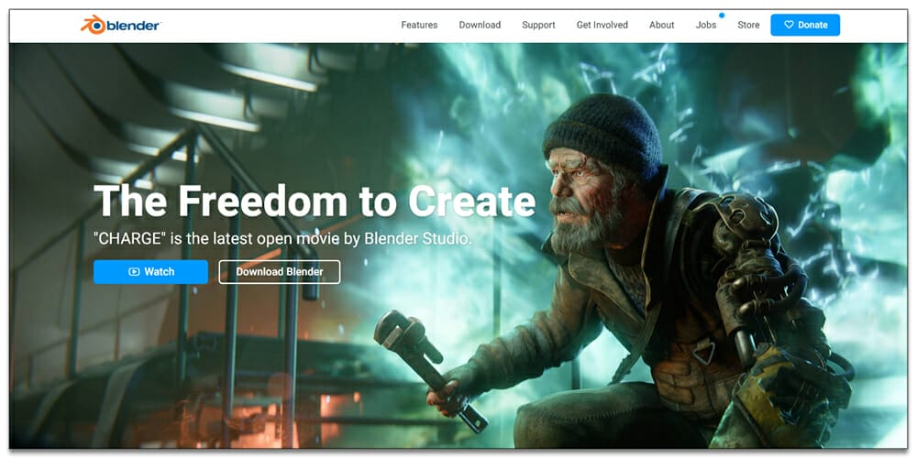Open the Jobs navigation link
The height and width of the screenshot is (458, 917).
[x=706, y=25]
